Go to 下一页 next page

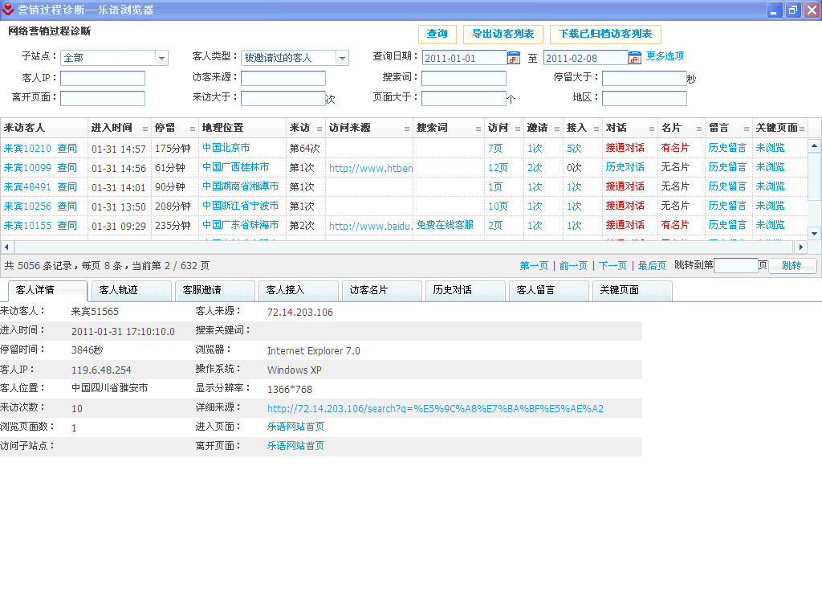click(x=612, y=265)
